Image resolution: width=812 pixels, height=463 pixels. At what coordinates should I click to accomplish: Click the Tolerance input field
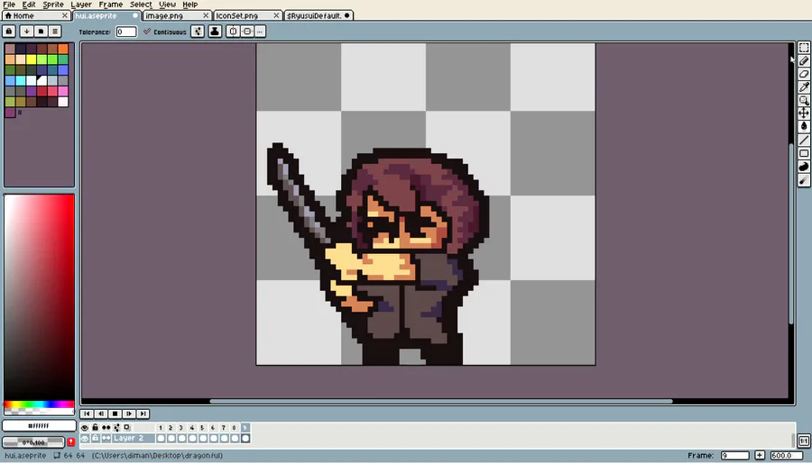pos(125,32)
